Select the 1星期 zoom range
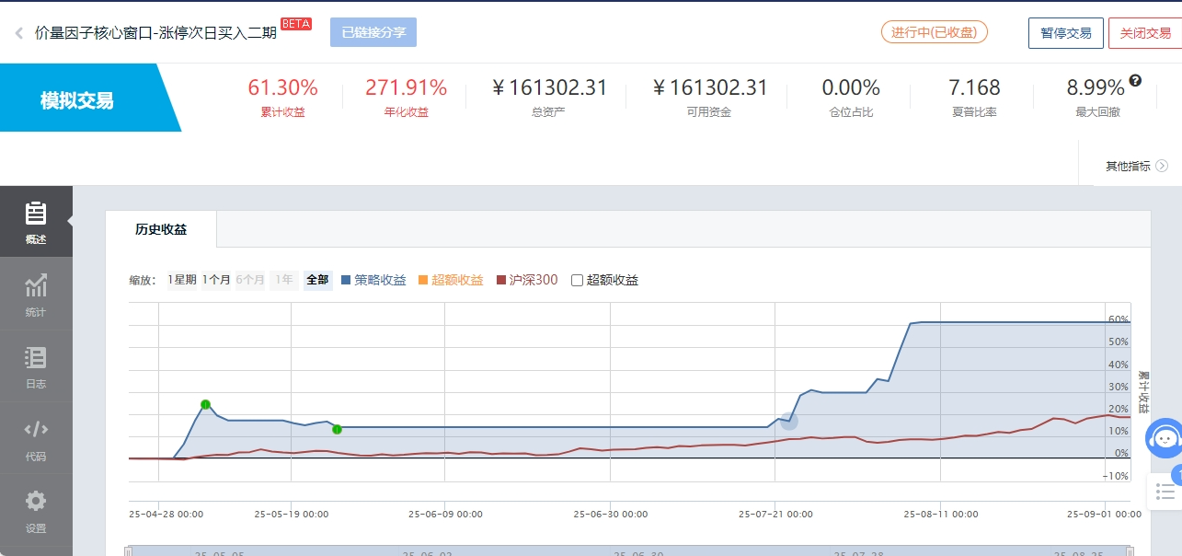 click(181, 280)
